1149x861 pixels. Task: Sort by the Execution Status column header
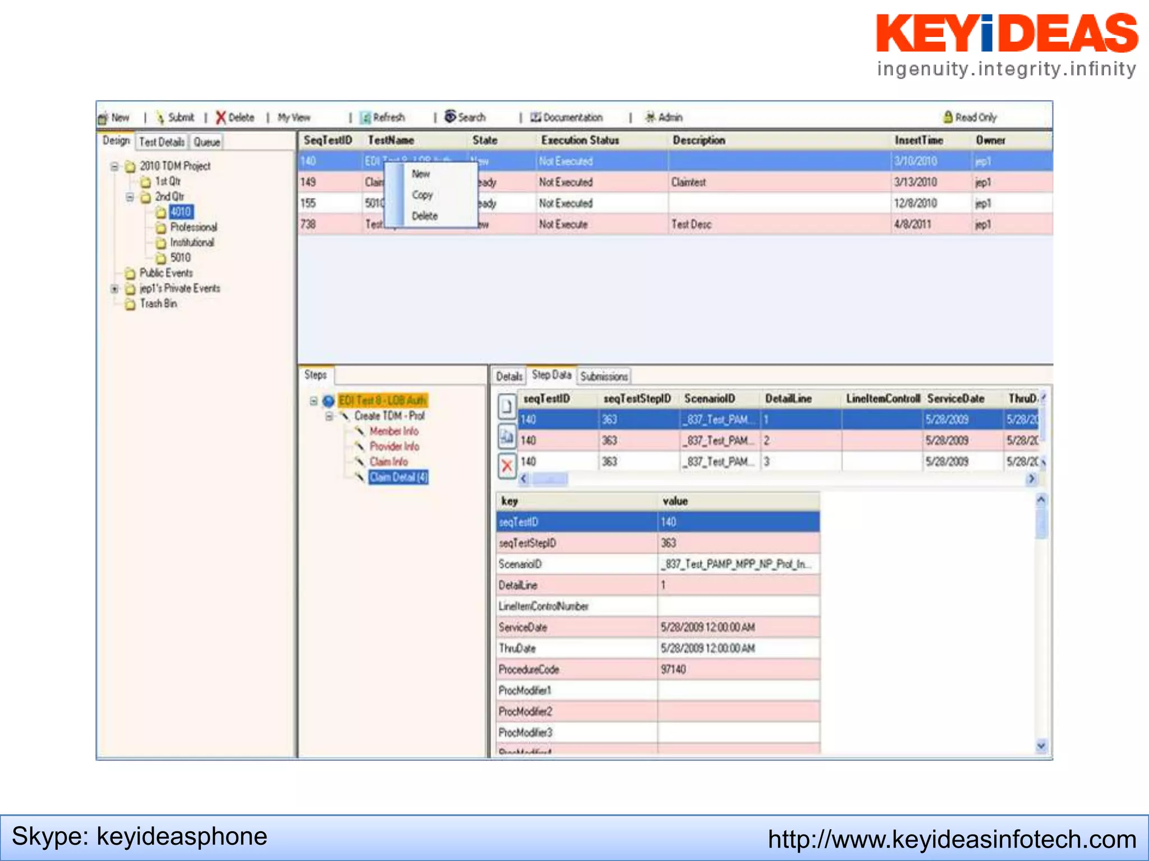coord(580,140)
